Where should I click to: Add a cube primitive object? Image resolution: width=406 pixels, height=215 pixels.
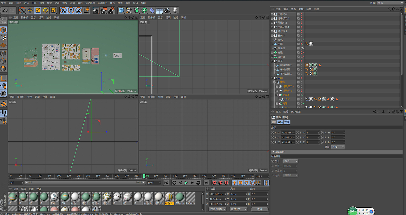121,10
